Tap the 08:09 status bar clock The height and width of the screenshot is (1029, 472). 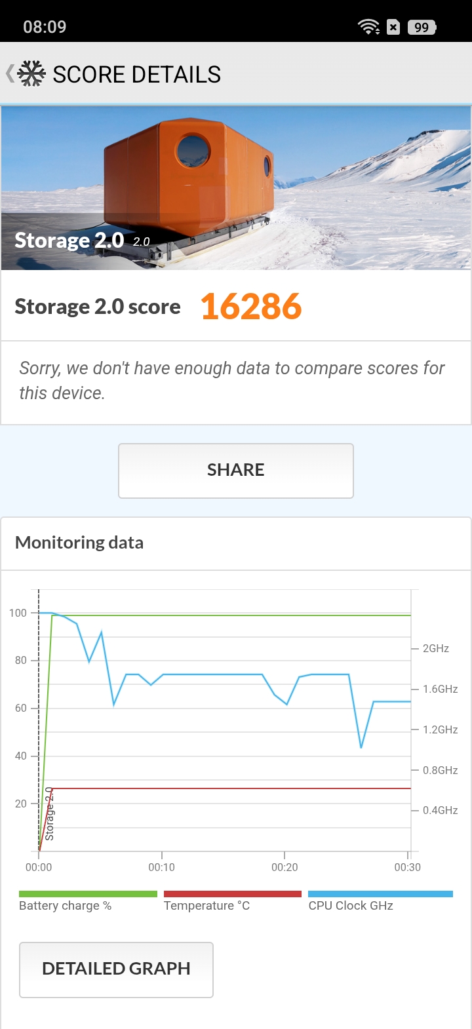pos(45,27)
